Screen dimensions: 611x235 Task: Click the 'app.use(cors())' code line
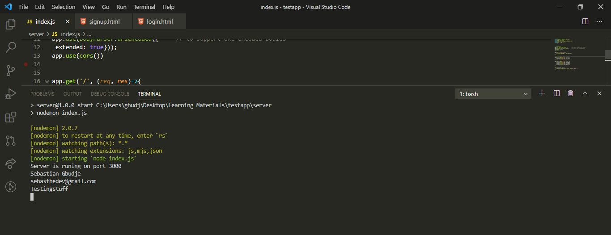click(78, 56)
